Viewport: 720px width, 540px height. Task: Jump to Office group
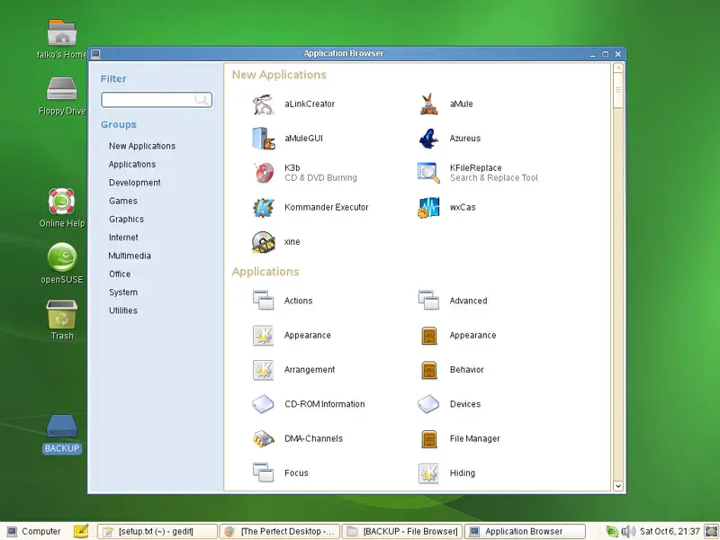pyautogui.click(x=120, y=274)
